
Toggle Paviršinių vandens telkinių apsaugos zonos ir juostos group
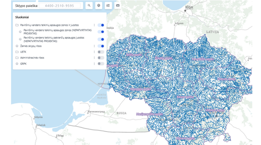[101, 25]
